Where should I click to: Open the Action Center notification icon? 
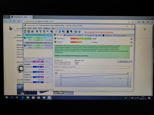[149, 98]
